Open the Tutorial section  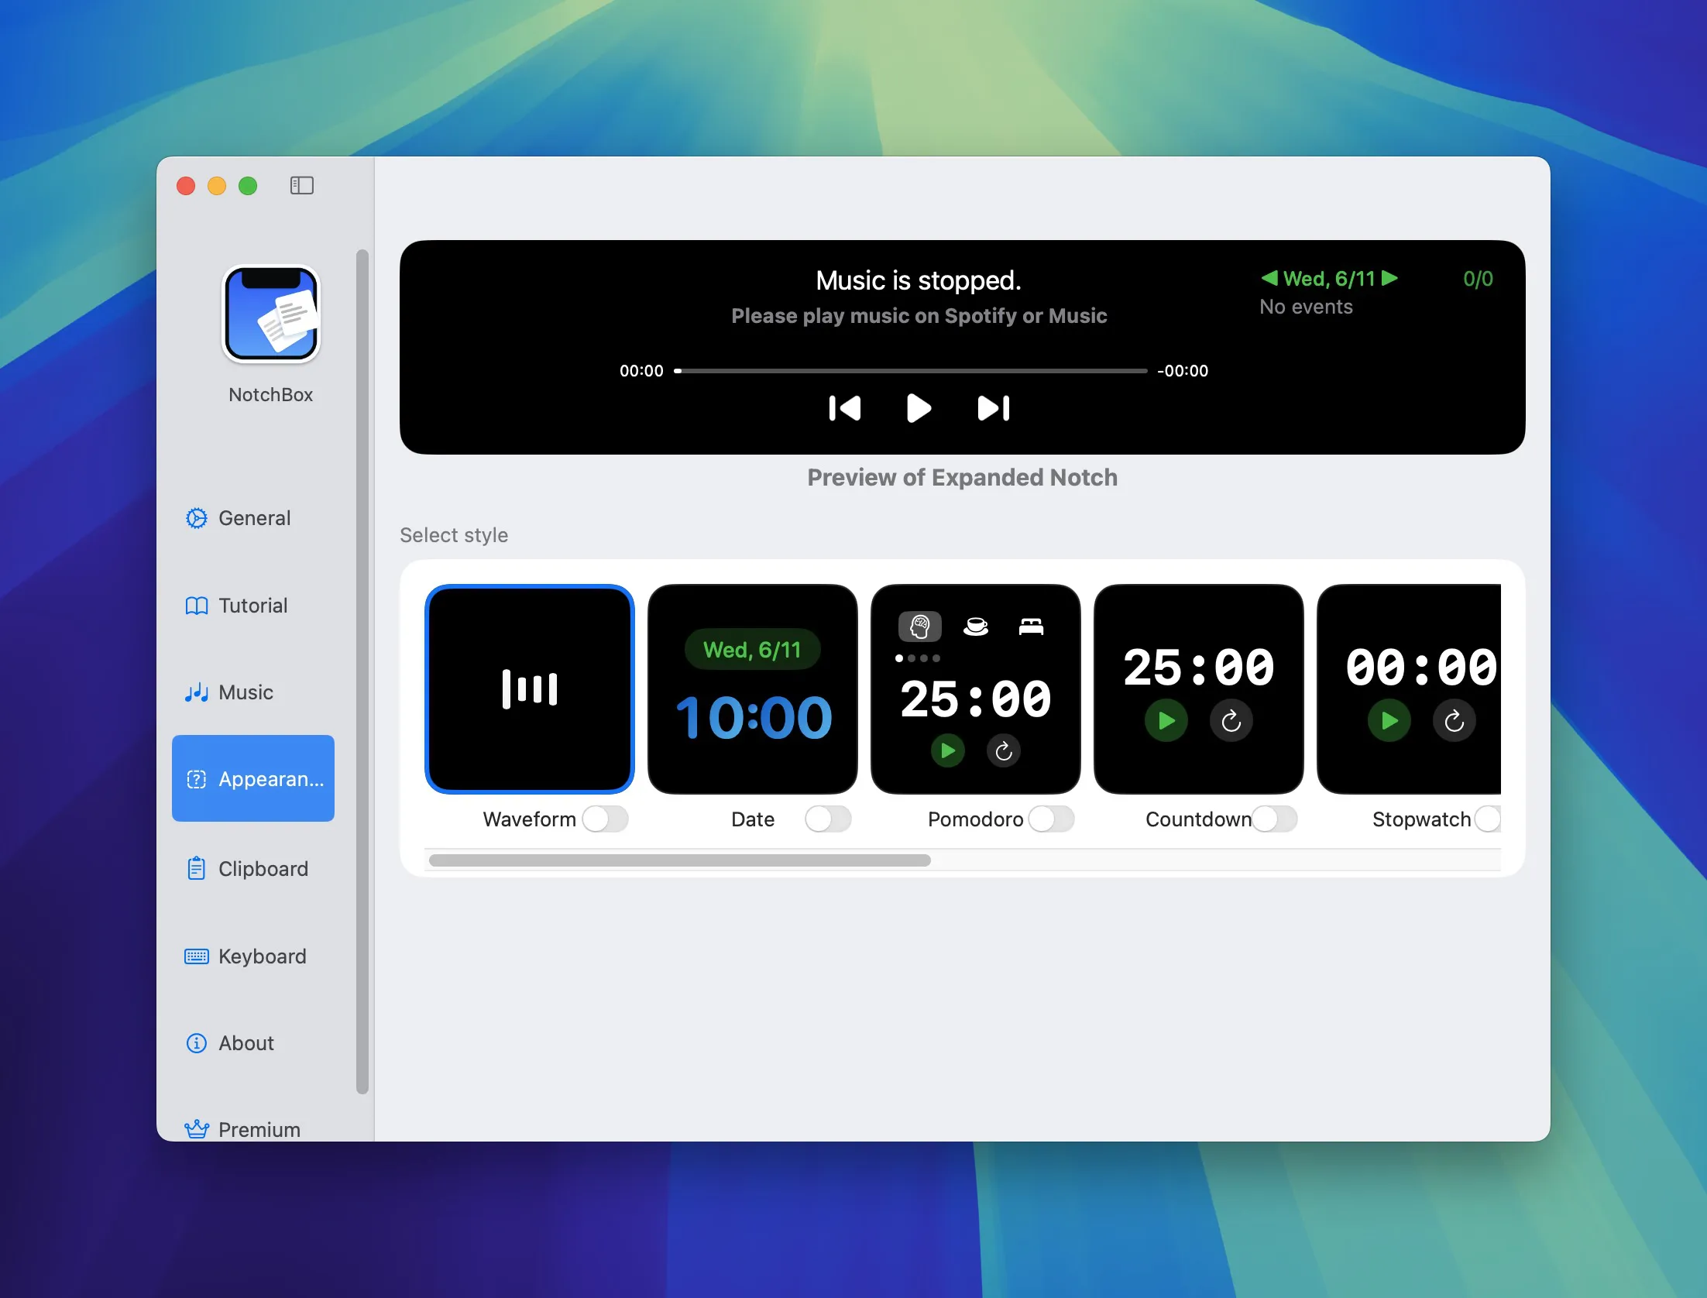[252, 605]
